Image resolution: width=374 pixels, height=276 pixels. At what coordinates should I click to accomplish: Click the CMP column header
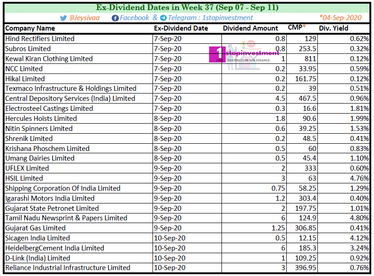(297, 27)
